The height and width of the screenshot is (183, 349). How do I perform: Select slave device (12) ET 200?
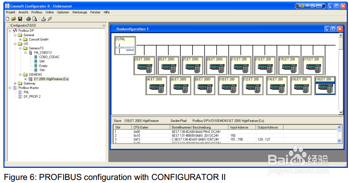253,86
